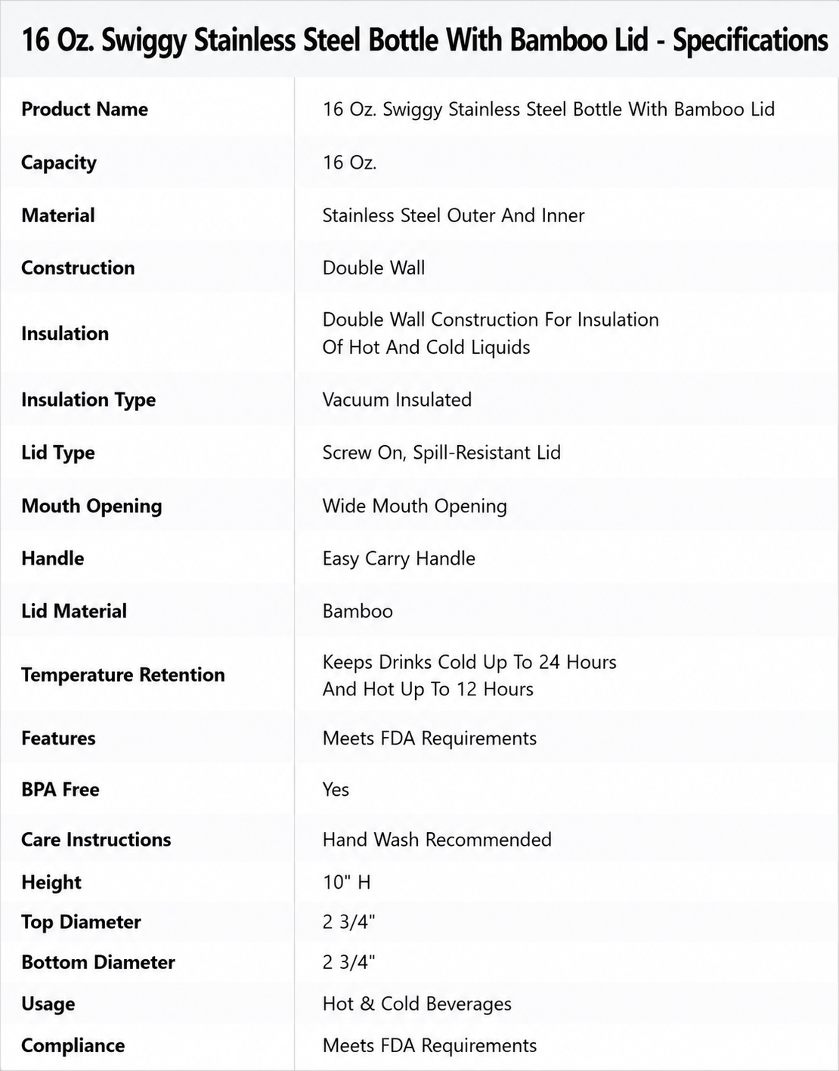Click the Wide Mouth Opening value

coord(414,506)
